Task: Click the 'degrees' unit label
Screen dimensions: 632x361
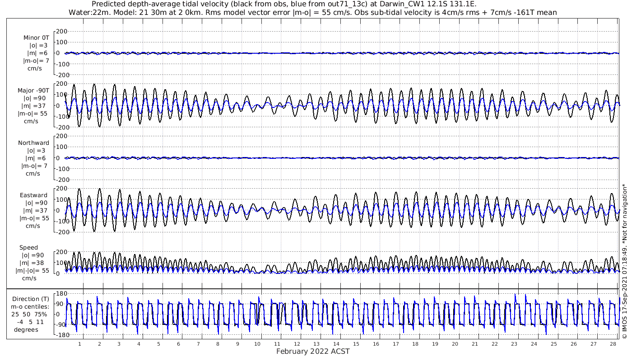Action: 26,329
